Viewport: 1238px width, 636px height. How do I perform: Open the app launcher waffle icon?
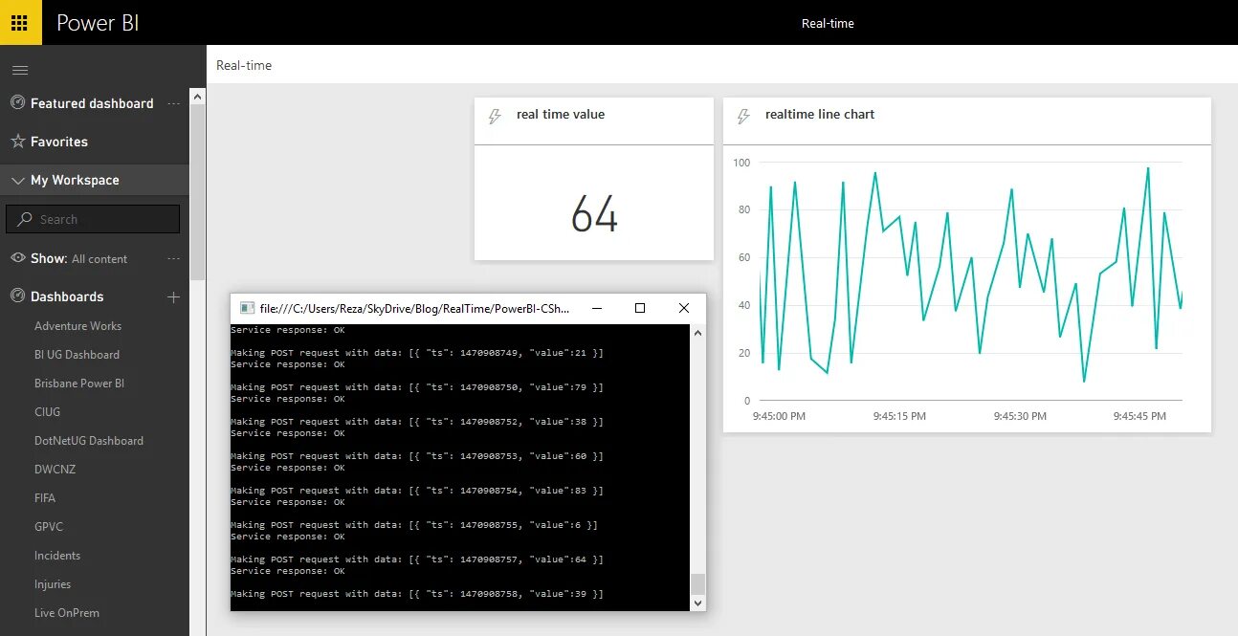click(20, 22)
